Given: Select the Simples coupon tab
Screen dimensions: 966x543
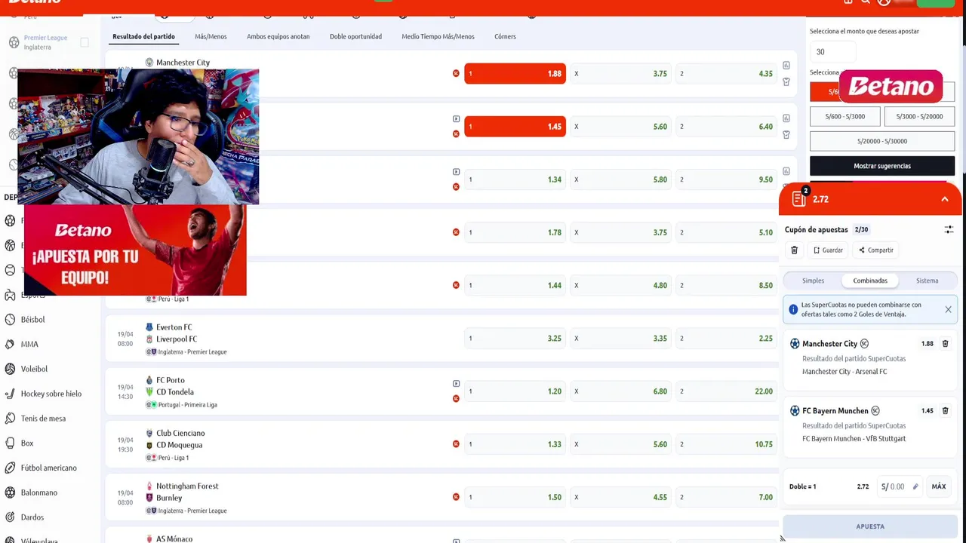Looking at the screenshot, I should pos(813,281).
